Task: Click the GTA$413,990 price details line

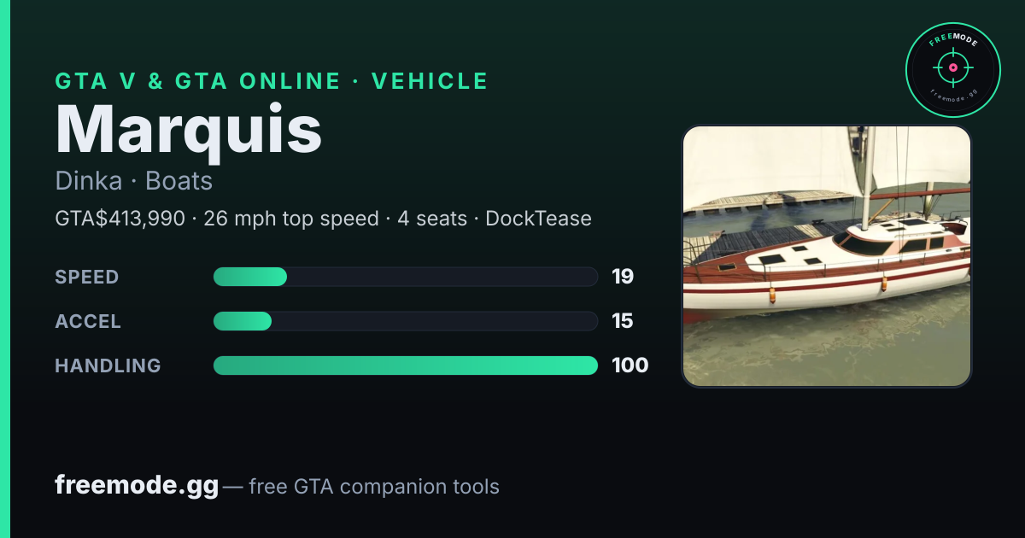Action: coord(323,219)
